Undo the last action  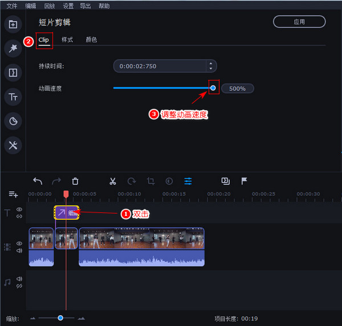click(38, 181)
